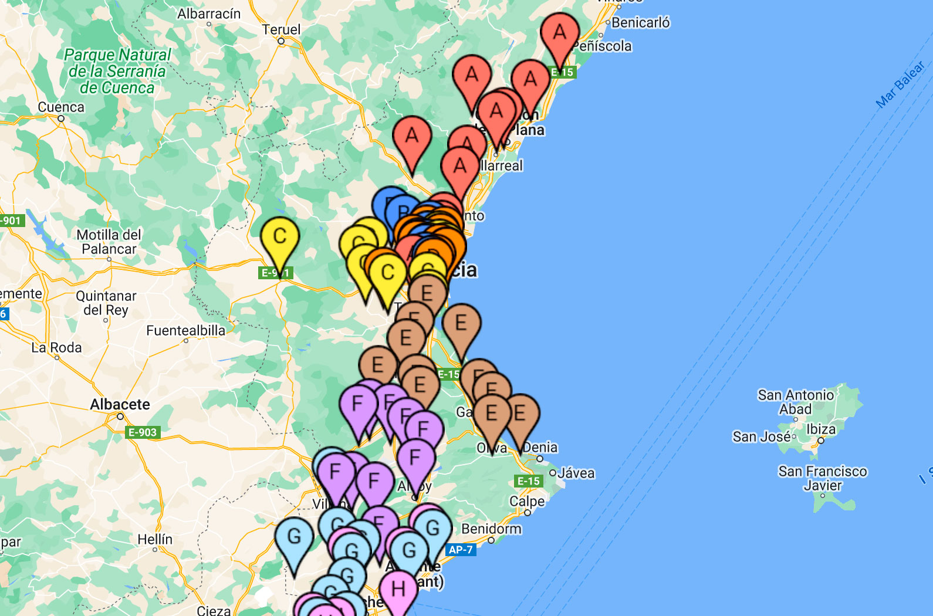Click the Calpe town label
933x616 pixels.
point(527,502)
